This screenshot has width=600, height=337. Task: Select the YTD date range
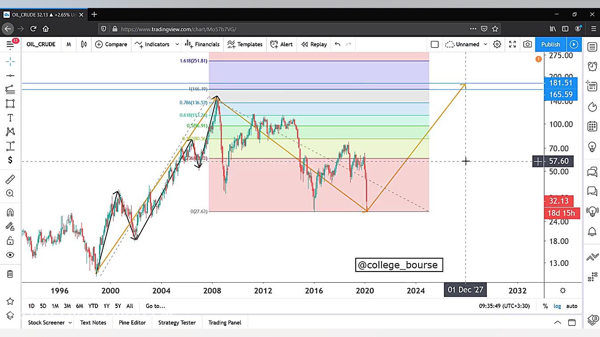[x=93, y=306]
